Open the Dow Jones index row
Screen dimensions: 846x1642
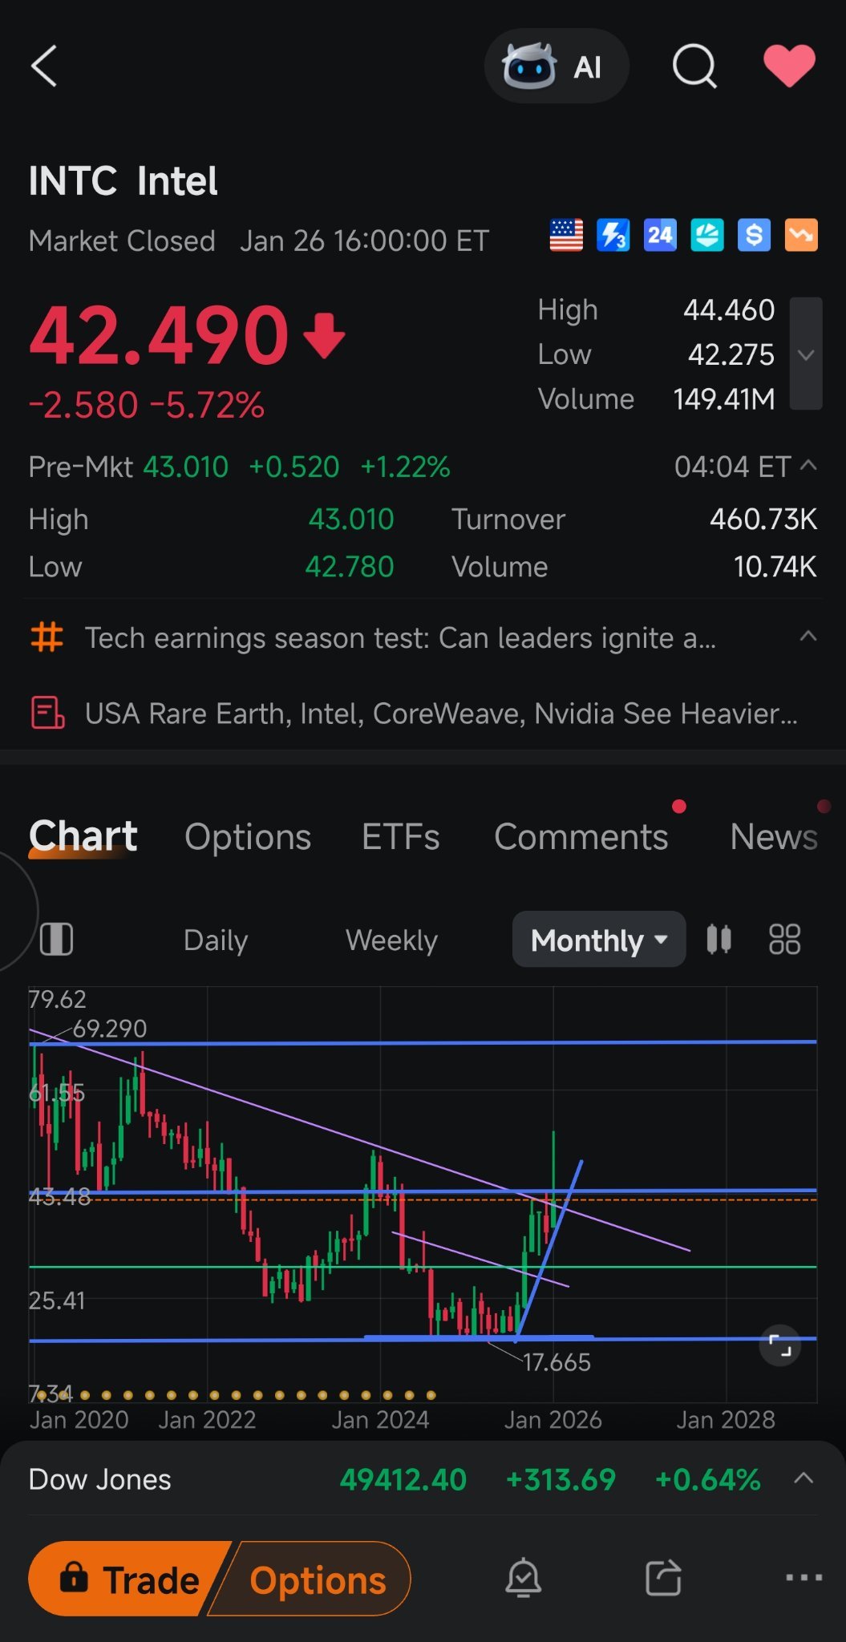click(x=423, y=1479)
